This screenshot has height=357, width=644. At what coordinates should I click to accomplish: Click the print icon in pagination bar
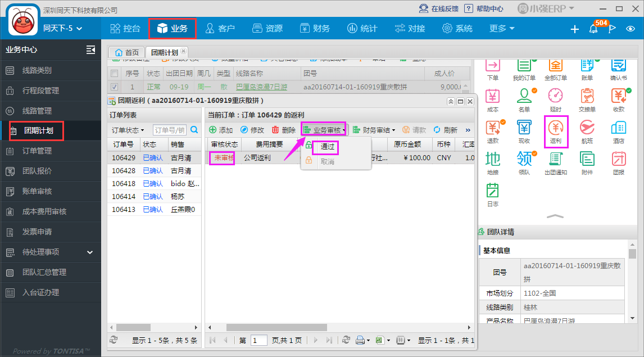coord(360,340)
